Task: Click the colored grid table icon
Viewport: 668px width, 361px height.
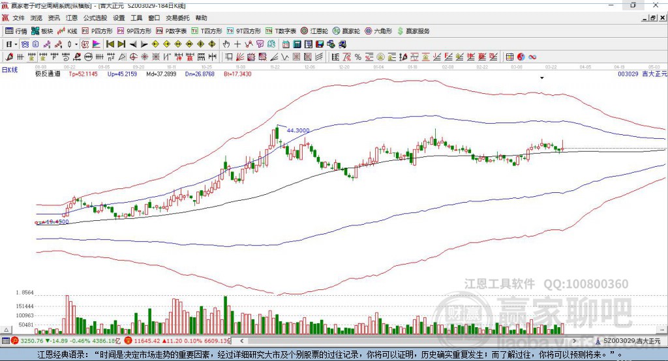Action: tap(509, 57)
